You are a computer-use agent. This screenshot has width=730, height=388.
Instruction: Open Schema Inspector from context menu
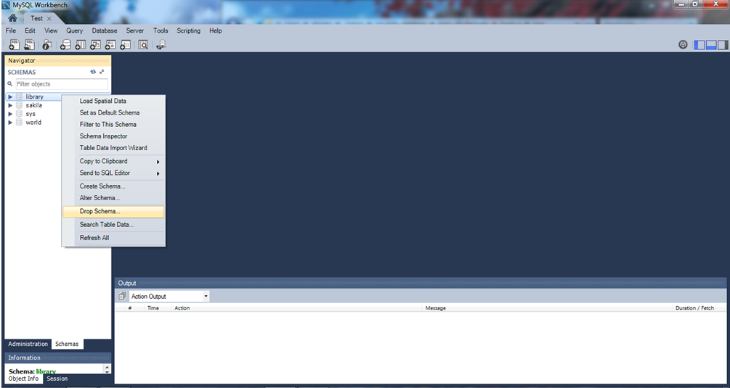coord(113,136)
